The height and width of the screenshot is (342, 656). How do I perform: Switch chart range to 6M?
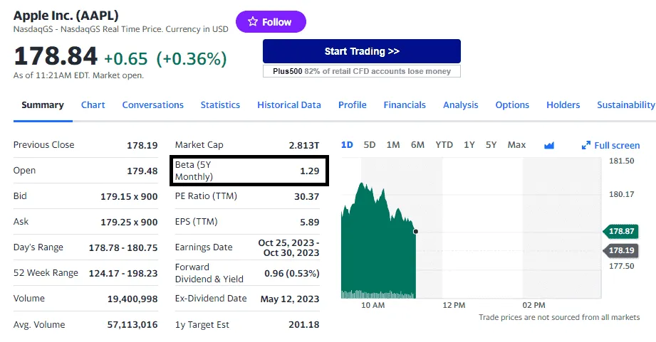pos(417,145)
